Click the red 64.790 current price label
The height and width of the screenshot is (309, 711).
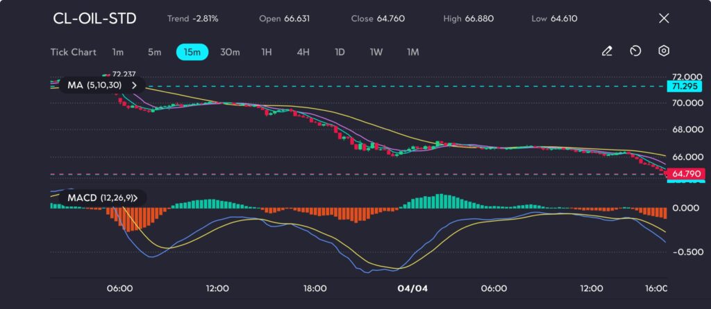[677, 174]
